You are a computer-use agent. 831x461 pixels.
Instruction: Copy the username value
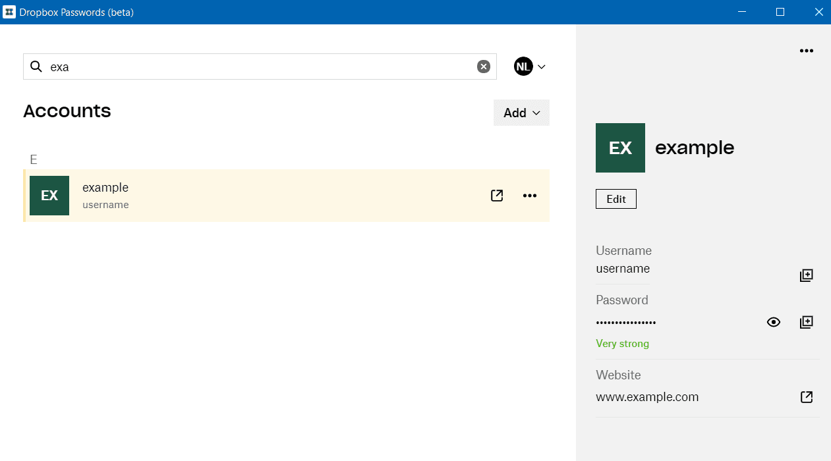pyautogui.click(x=807, y=275)
